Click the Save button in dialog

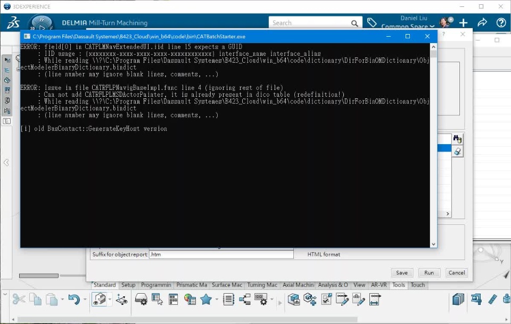pos(401,272)
